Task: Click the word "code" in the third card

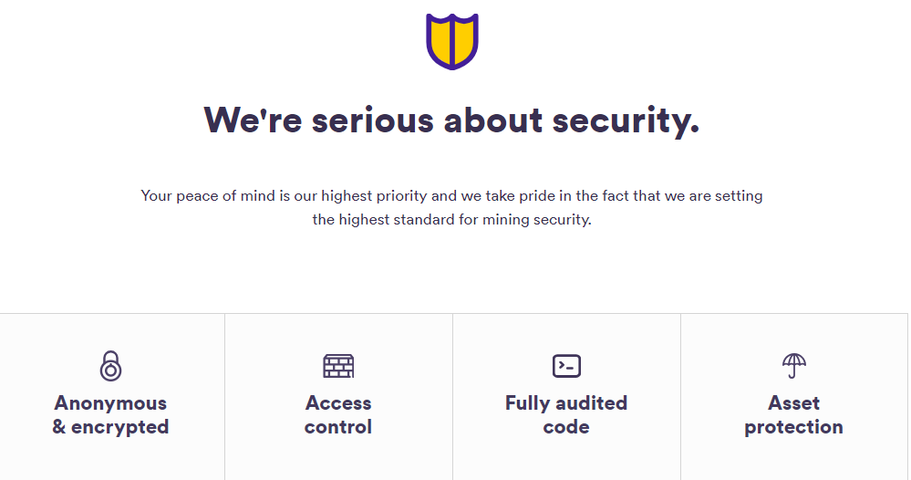Action: (x=566, y=427)
